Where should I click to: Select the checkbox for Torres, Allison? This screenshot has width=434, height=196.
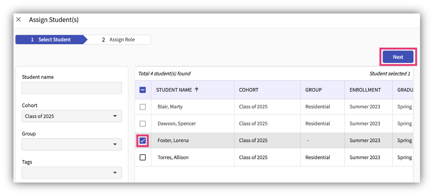[143, 157]
